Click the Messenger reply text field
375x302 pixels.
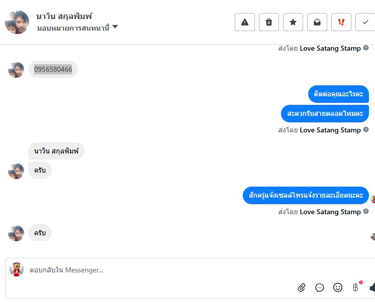[151, 270]
